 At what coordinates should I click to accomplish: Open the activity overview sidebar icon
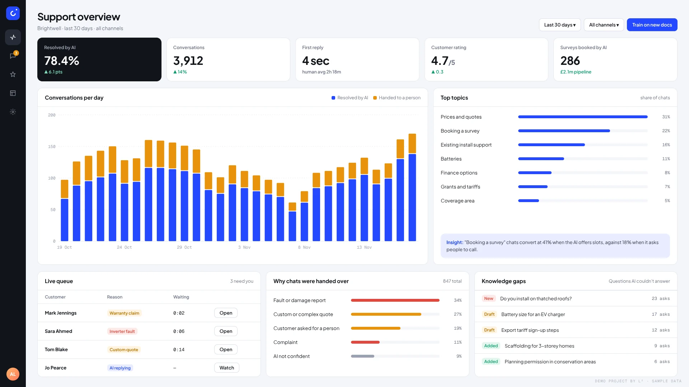[x=13, y=37]
